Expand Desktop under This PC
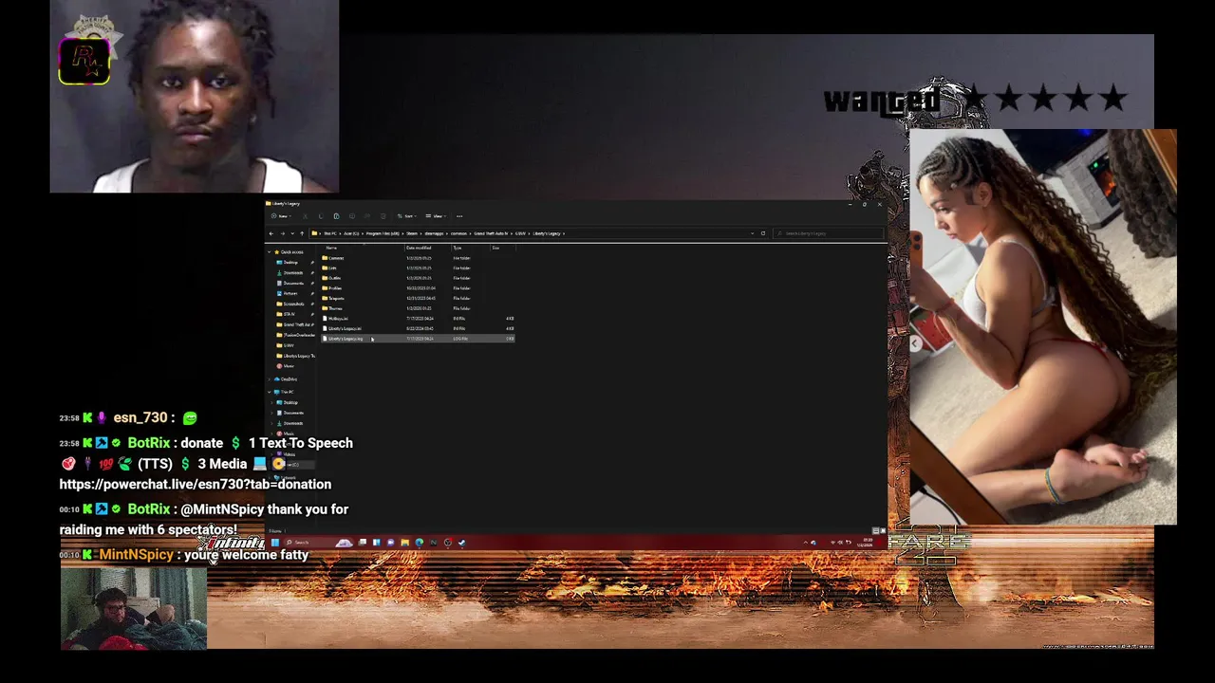 271,402
